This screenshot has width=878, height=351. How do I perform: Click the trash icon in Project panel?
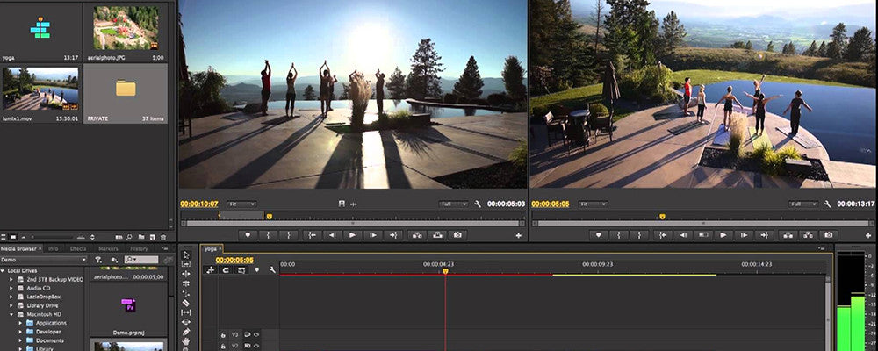tap(163, 237)
